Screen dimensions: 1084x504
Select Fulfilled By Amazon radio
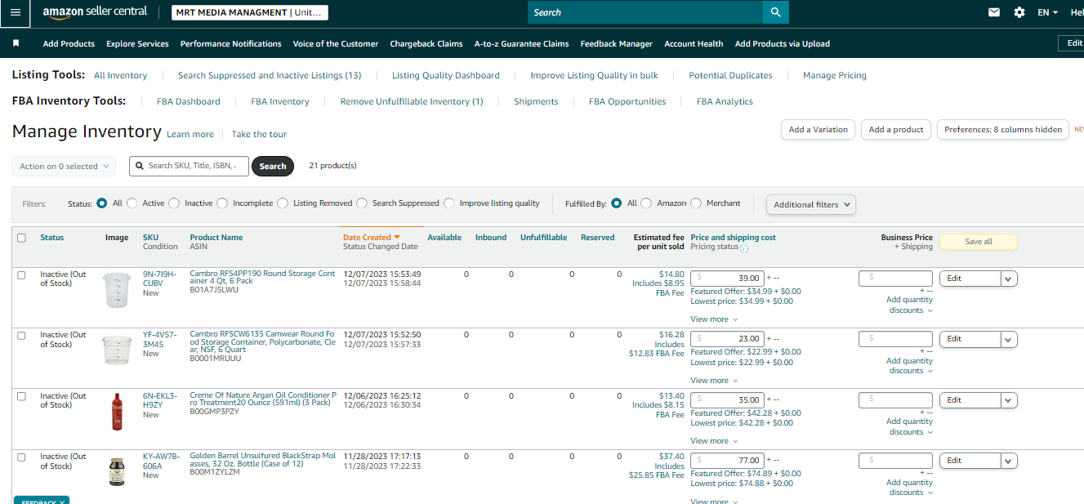click(646, 203)
